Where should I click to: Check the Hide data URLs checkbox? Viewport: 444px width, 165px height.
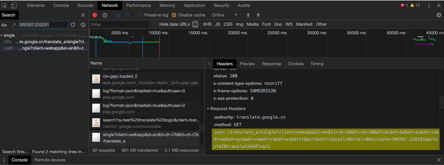(x=155, y=24)
